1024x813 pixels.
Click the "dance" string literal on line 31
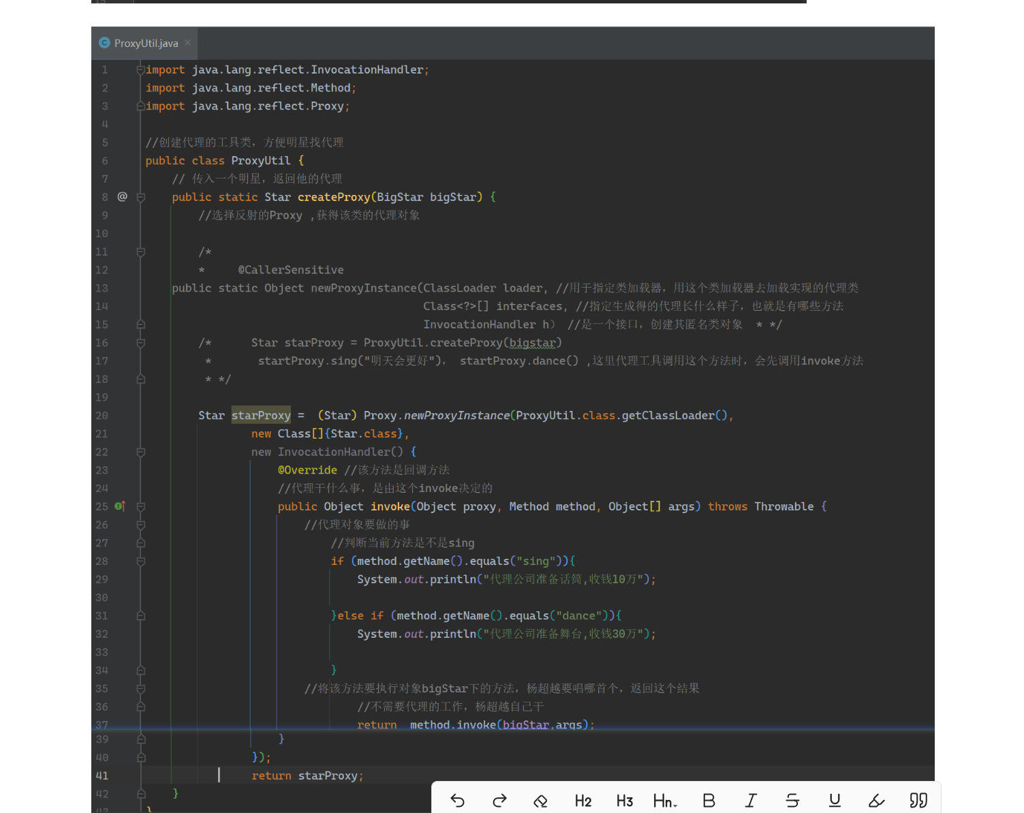(579, 615)
